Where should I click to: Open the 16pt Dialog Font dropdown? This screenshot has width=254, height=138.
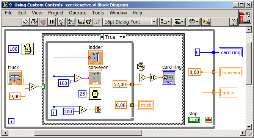click(x=130, y=22)
